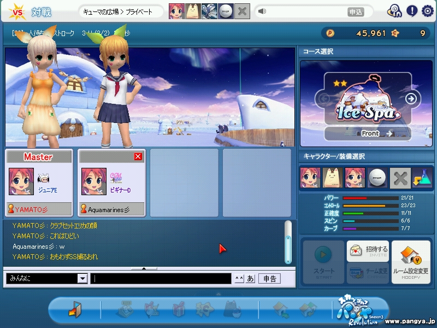The height and width of the screenshot is (328, 437).
Task: Click the キューマの広場 > プライベート breadcrumb
Action: (117, 11)
